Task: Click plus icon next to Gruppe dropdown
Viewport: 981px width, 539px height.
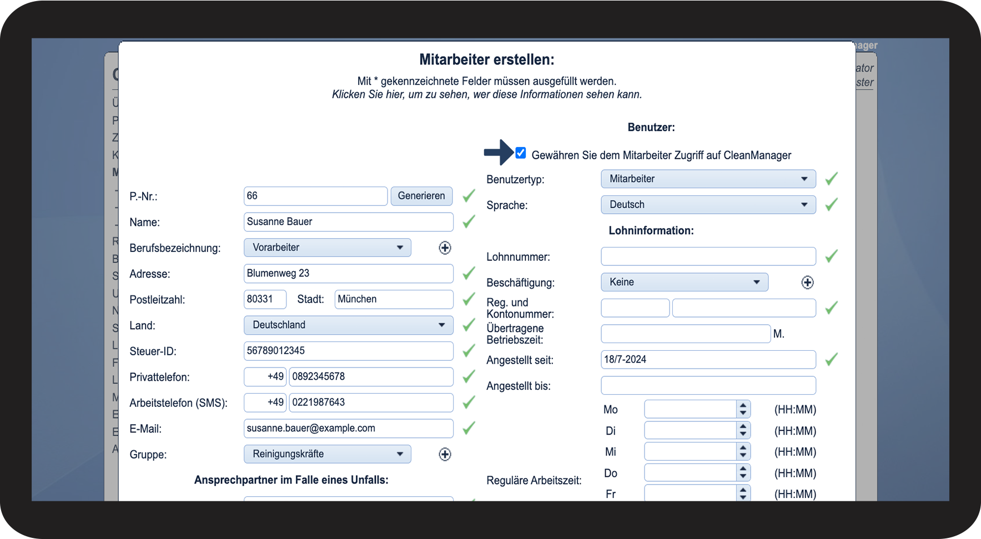Action: pos(445,455)
